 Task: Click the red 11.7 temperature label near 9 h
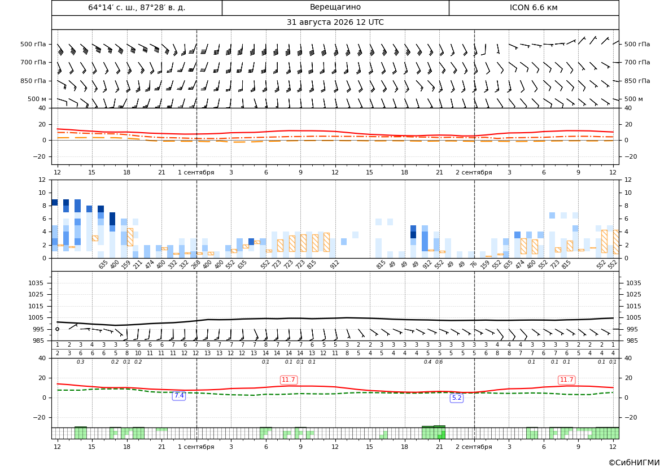click(289, 380)
